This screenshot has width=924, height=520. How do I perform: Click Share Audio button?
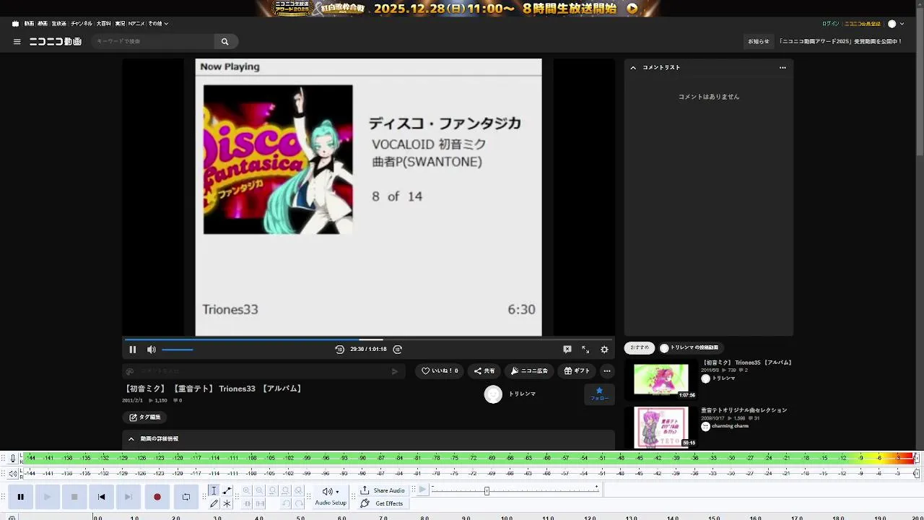click(x=383, y=490)
